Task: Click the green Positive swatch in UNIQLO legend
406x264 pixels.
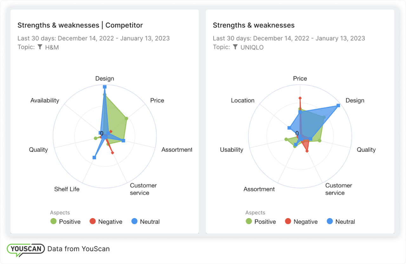Action: pyautogui.click(x=249, y=222)
